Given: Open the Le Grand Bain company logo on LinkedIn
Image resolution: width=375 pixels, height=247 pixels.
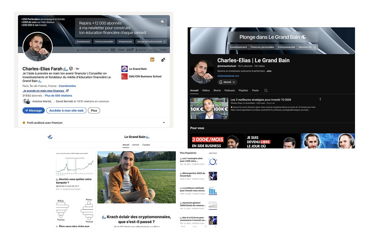Looking at the screenshot, I should 124,69.
